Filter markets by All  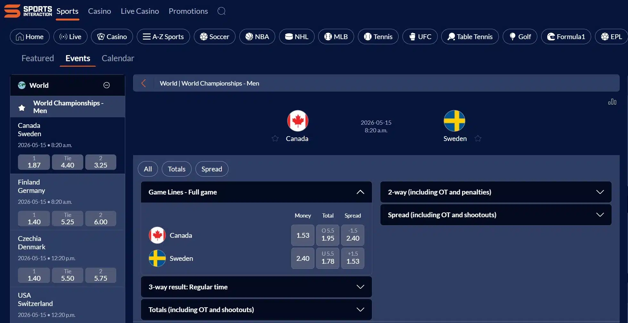pos(148,169)
